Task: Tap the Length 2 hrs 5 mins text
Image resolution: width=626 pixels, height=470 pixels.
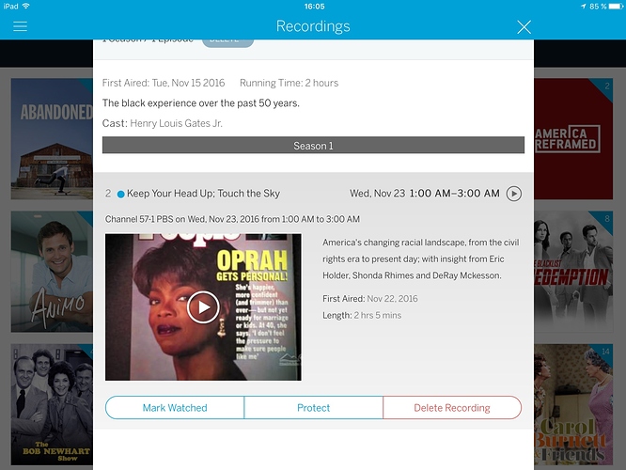Action: tap(362, 316)
